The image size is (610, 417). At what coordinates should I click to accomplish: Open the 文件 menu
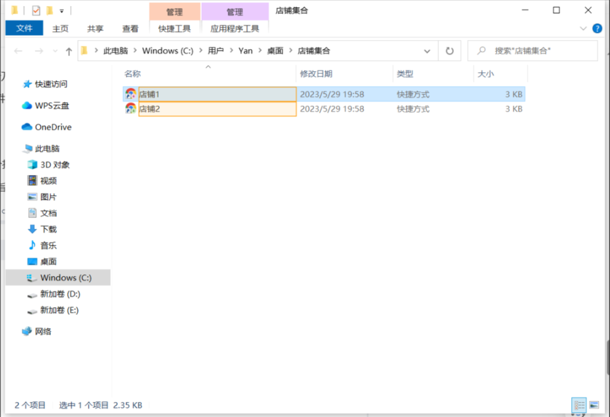tap(24, 28)
